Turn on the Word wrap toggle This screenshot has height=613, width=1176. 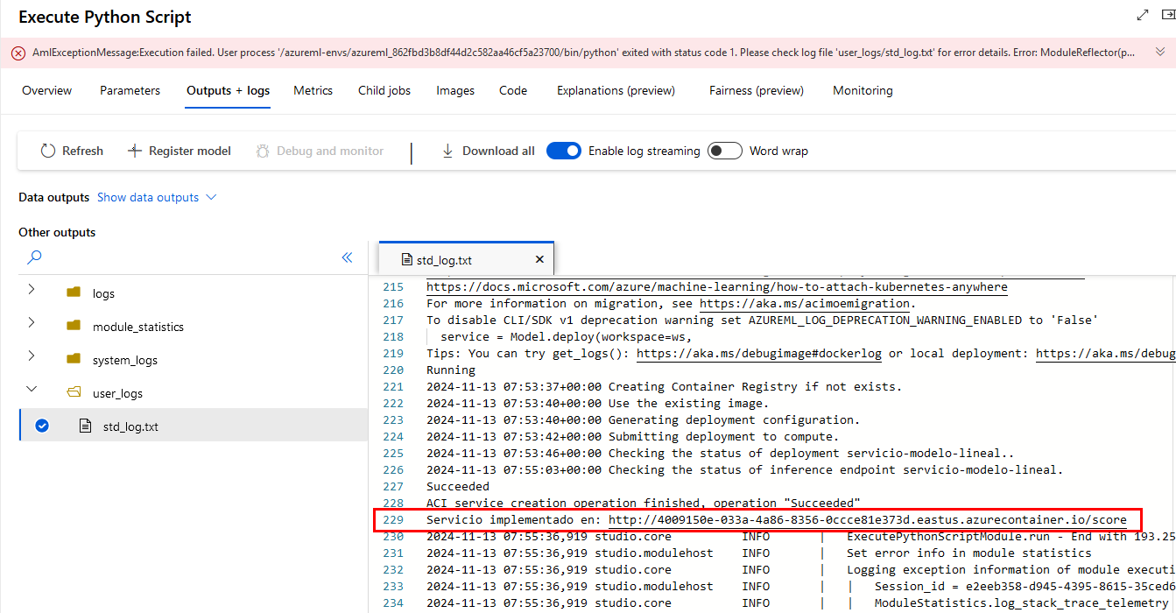[725, 151]
